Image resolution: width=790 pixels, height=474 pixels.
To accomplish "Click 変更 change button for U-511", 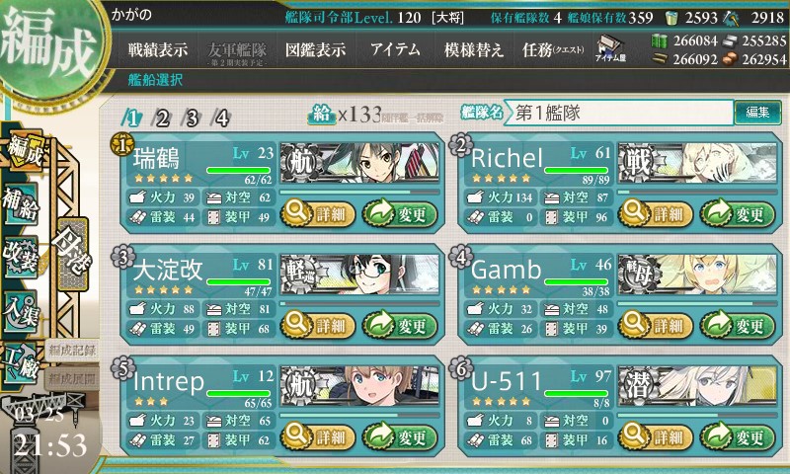I will click(x=737, y=437).
